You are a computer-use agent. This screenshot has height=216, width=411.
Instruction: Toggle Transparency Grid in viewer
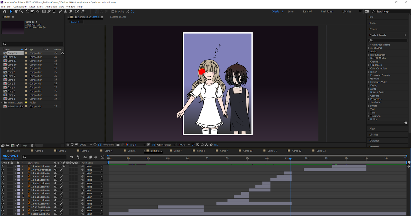(153, 145)
